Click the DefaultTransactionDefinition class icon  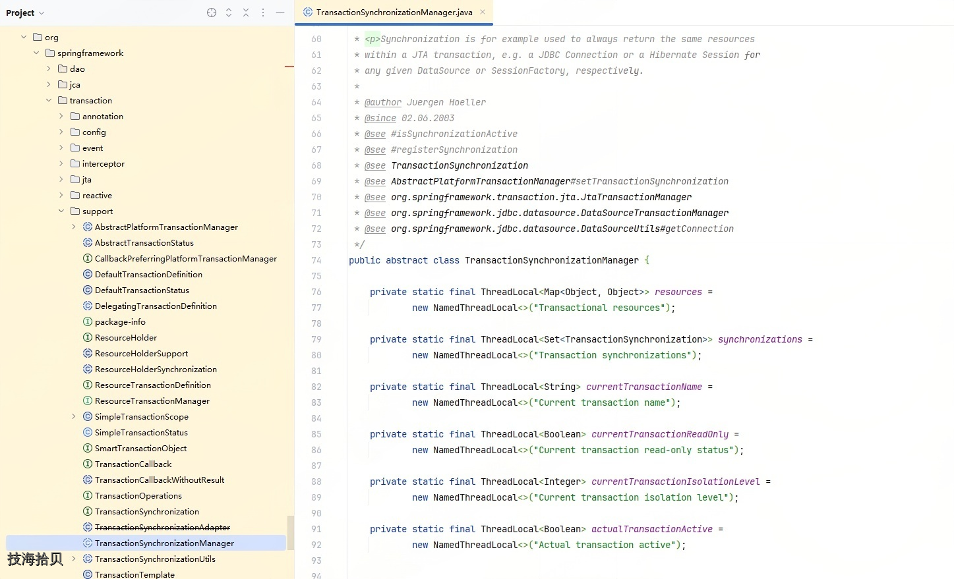88,275
